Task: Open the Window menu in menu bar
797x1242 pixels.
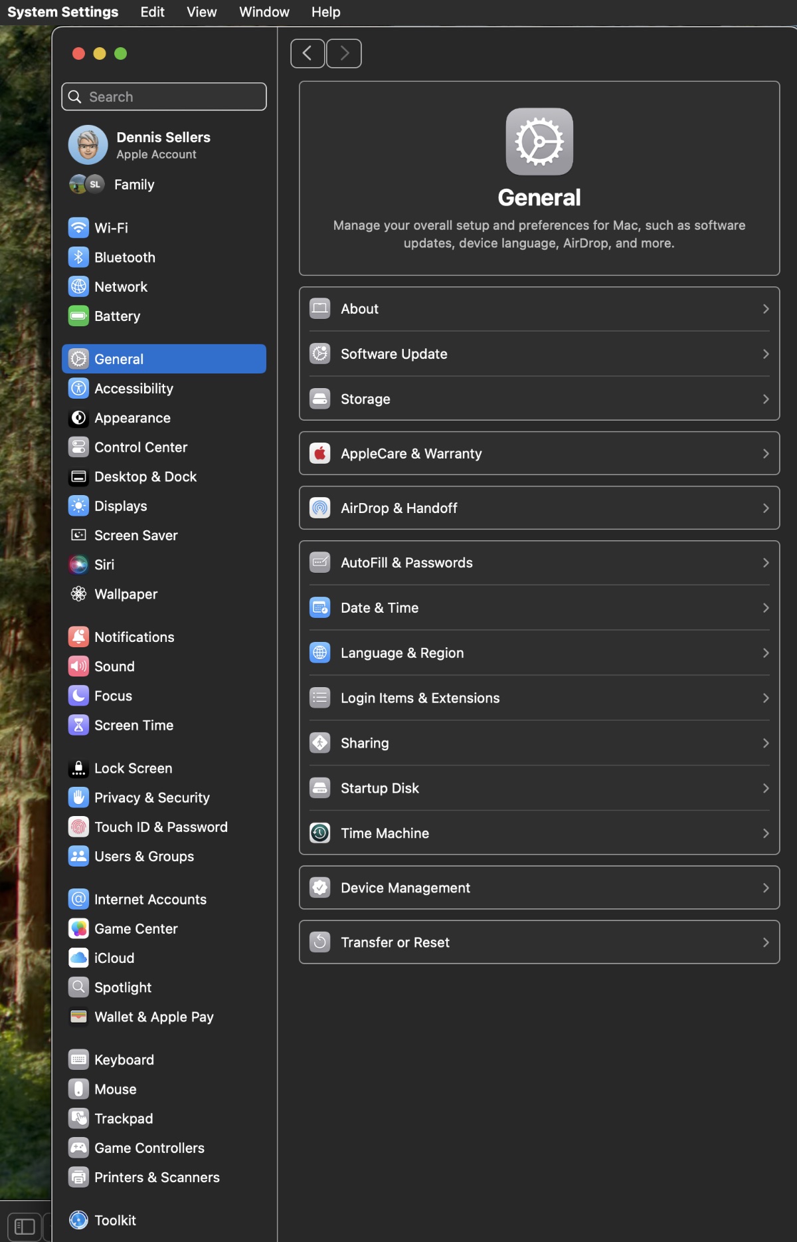Action: [264, 12]
